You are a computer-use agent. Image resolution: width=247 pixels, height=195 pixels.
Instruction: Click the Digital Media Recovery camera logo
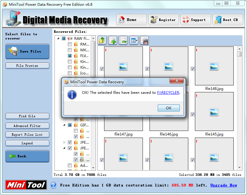13,19
